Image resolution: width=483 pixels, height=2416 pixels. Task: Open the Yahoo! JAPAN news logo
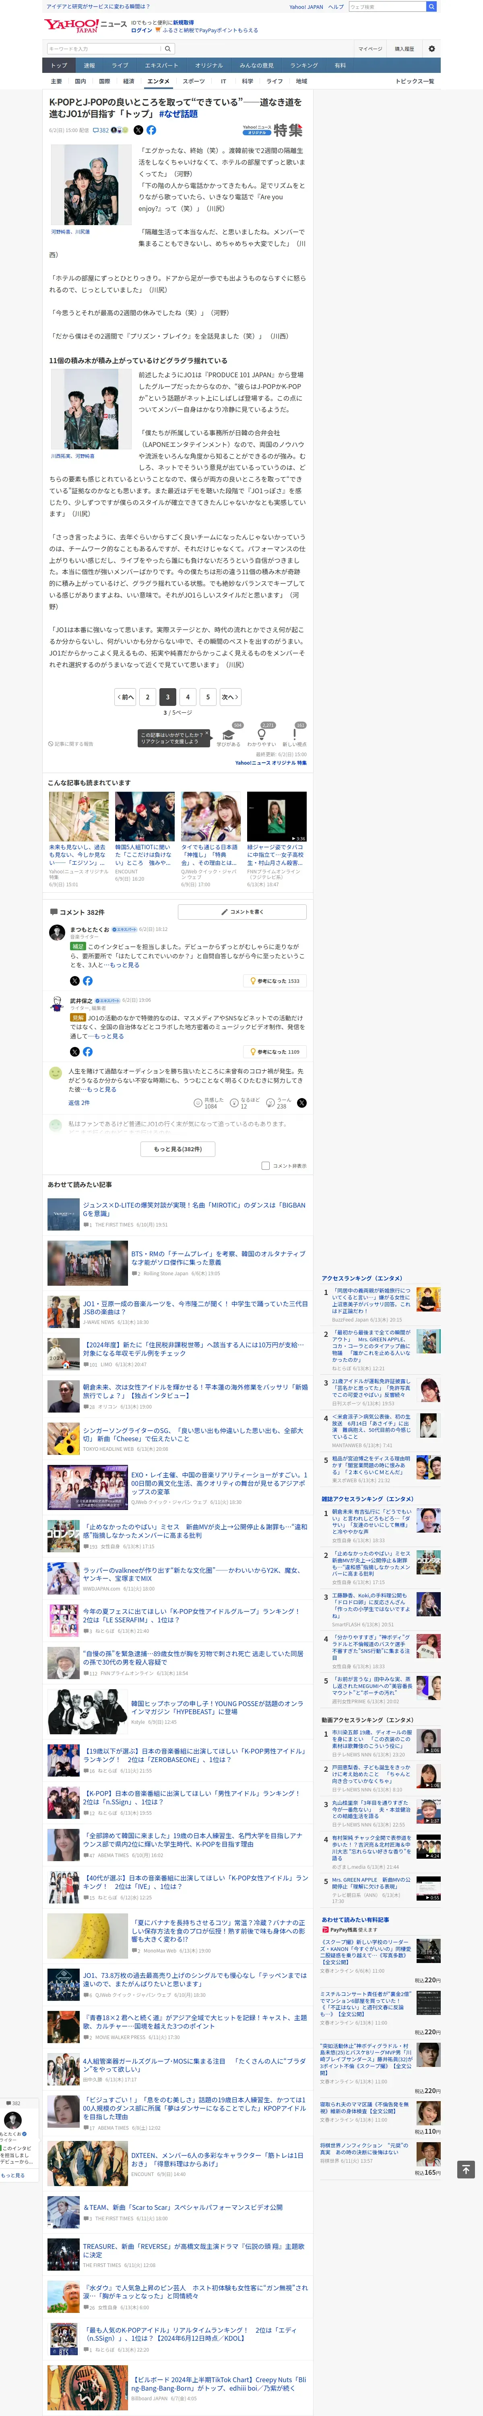click(85, 25)
